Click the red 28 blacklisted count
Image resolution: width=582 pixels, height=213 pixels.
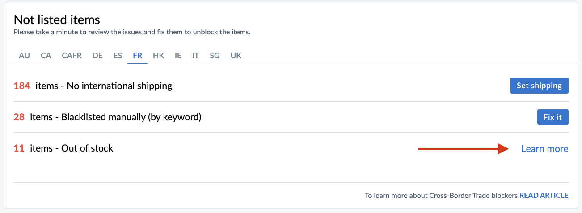coord(19,117)
